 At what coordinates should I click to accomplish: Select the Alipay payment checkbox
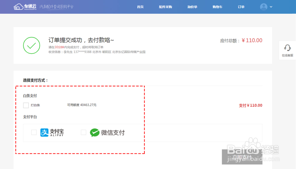click(x=34, y=132)
